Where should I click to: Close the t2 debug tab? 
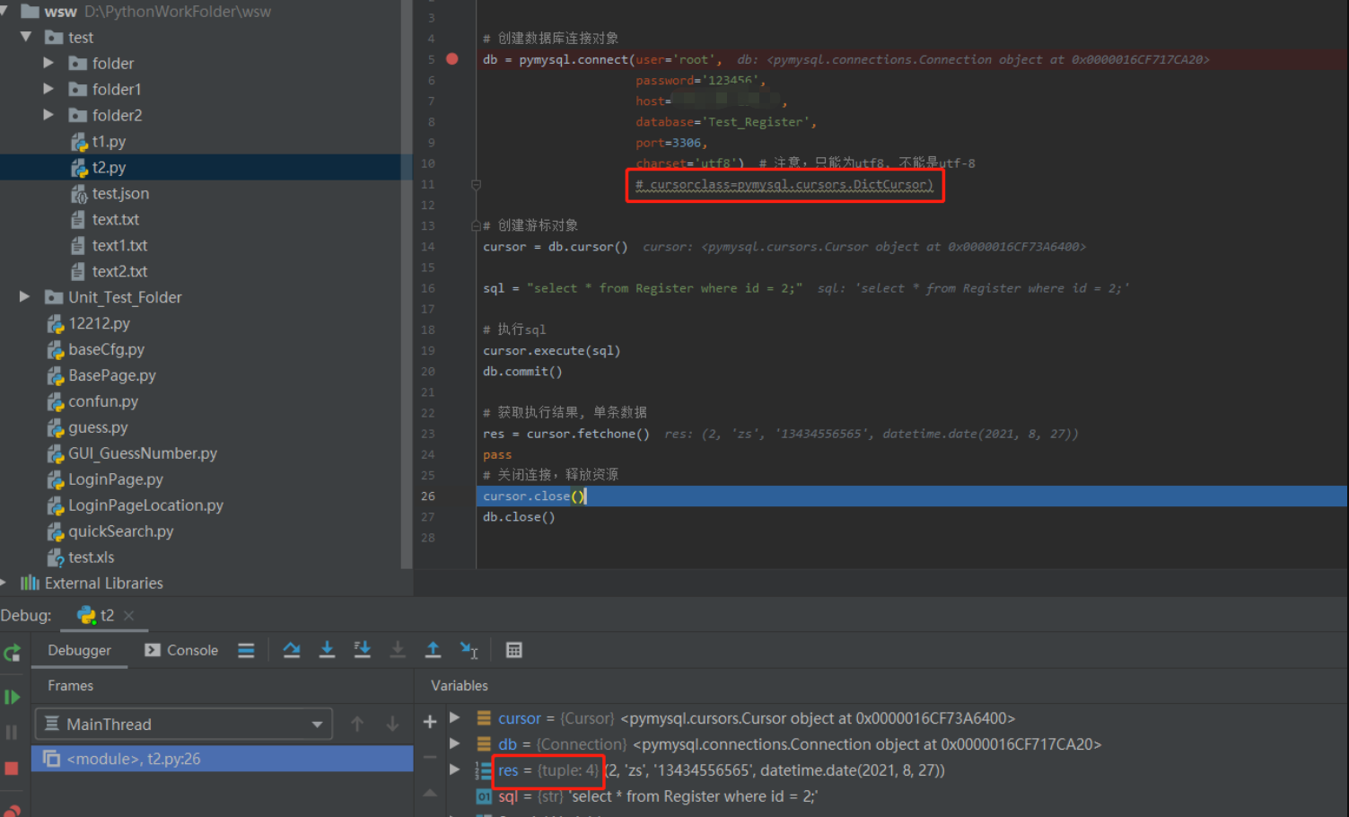pyautogui.click(x=129, y=615)
